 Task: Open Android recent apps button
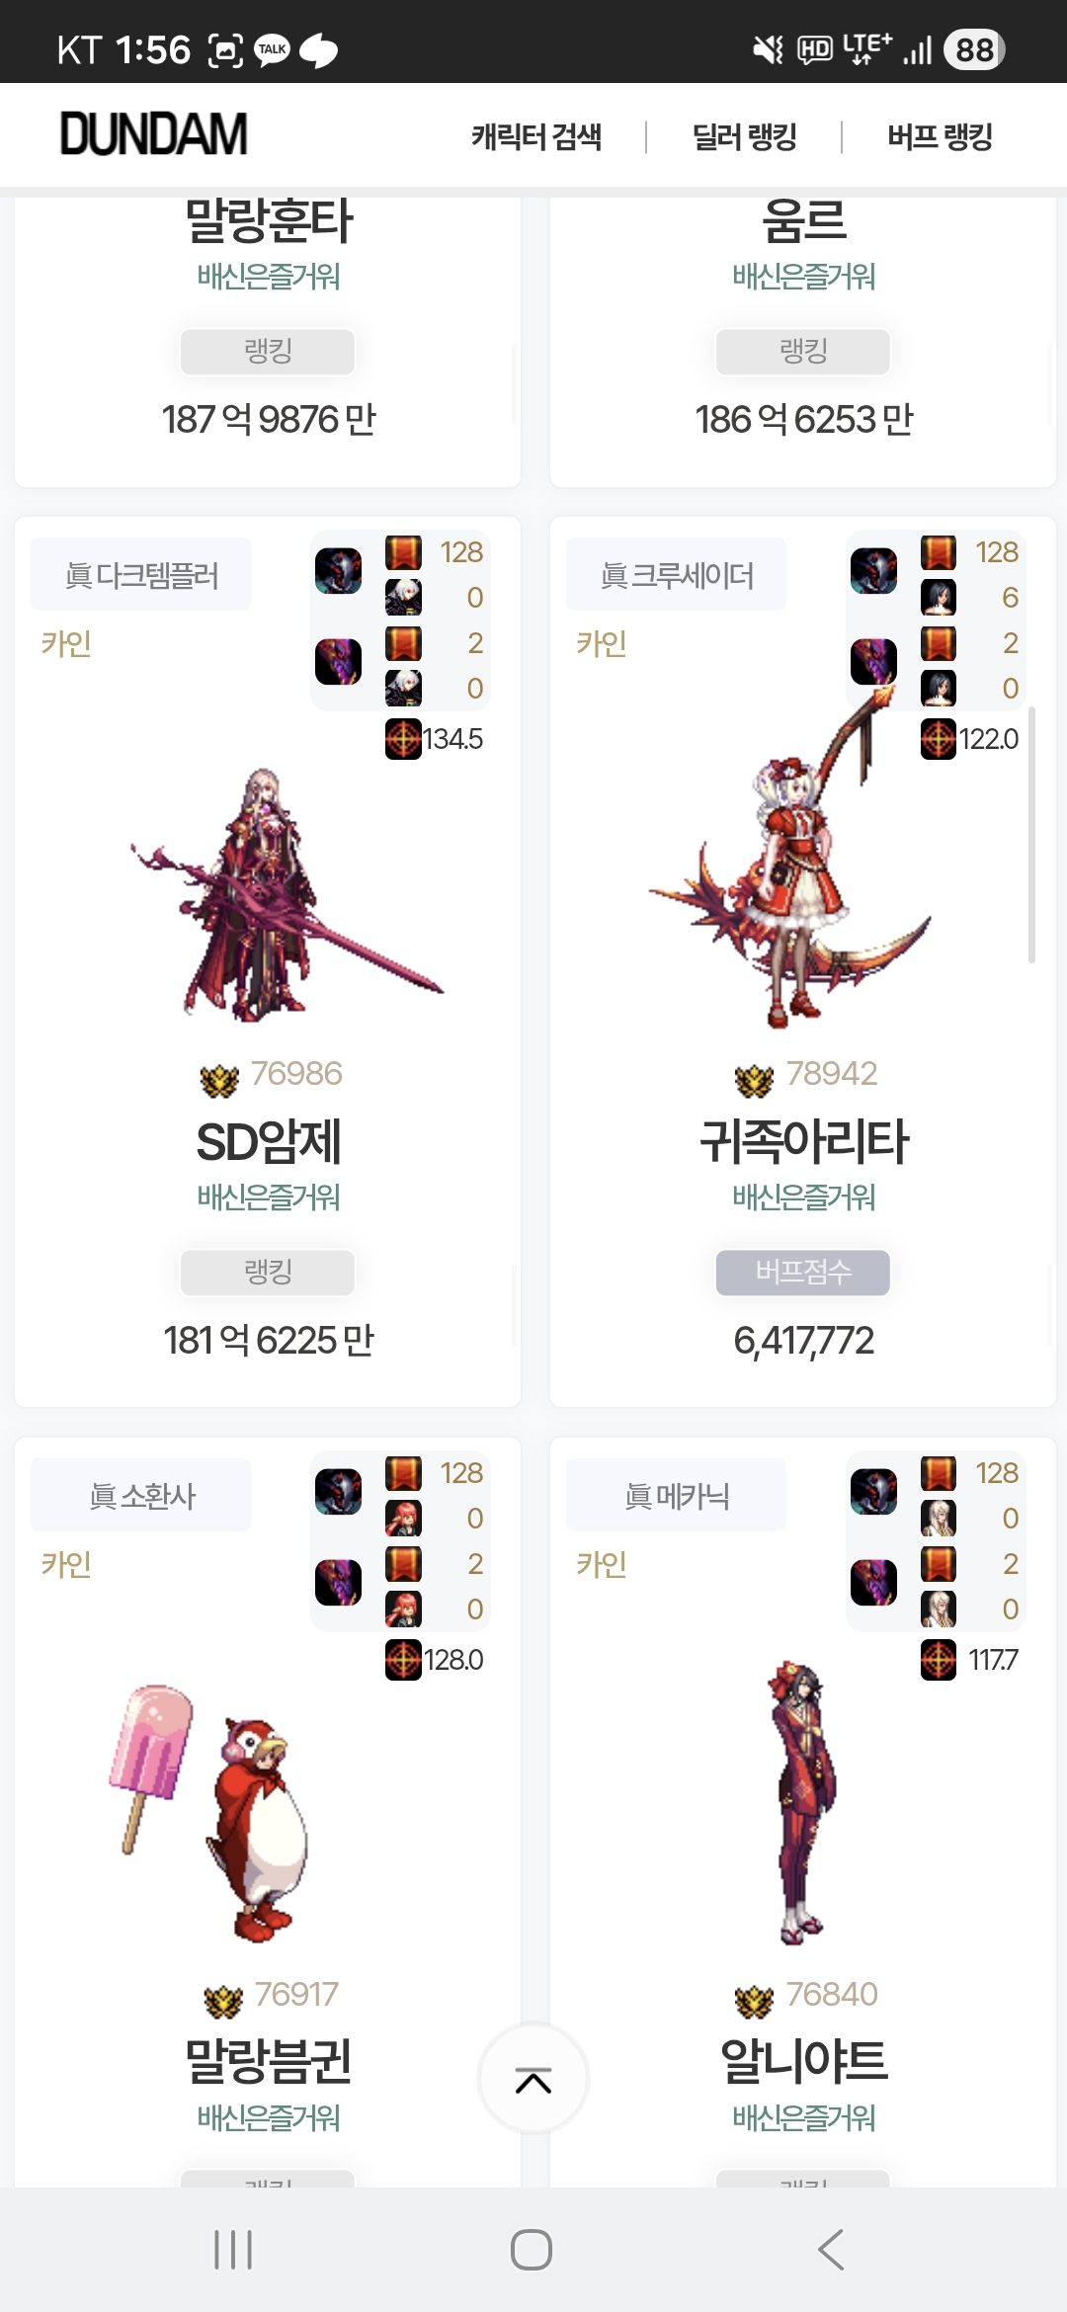coord(233,2250)
